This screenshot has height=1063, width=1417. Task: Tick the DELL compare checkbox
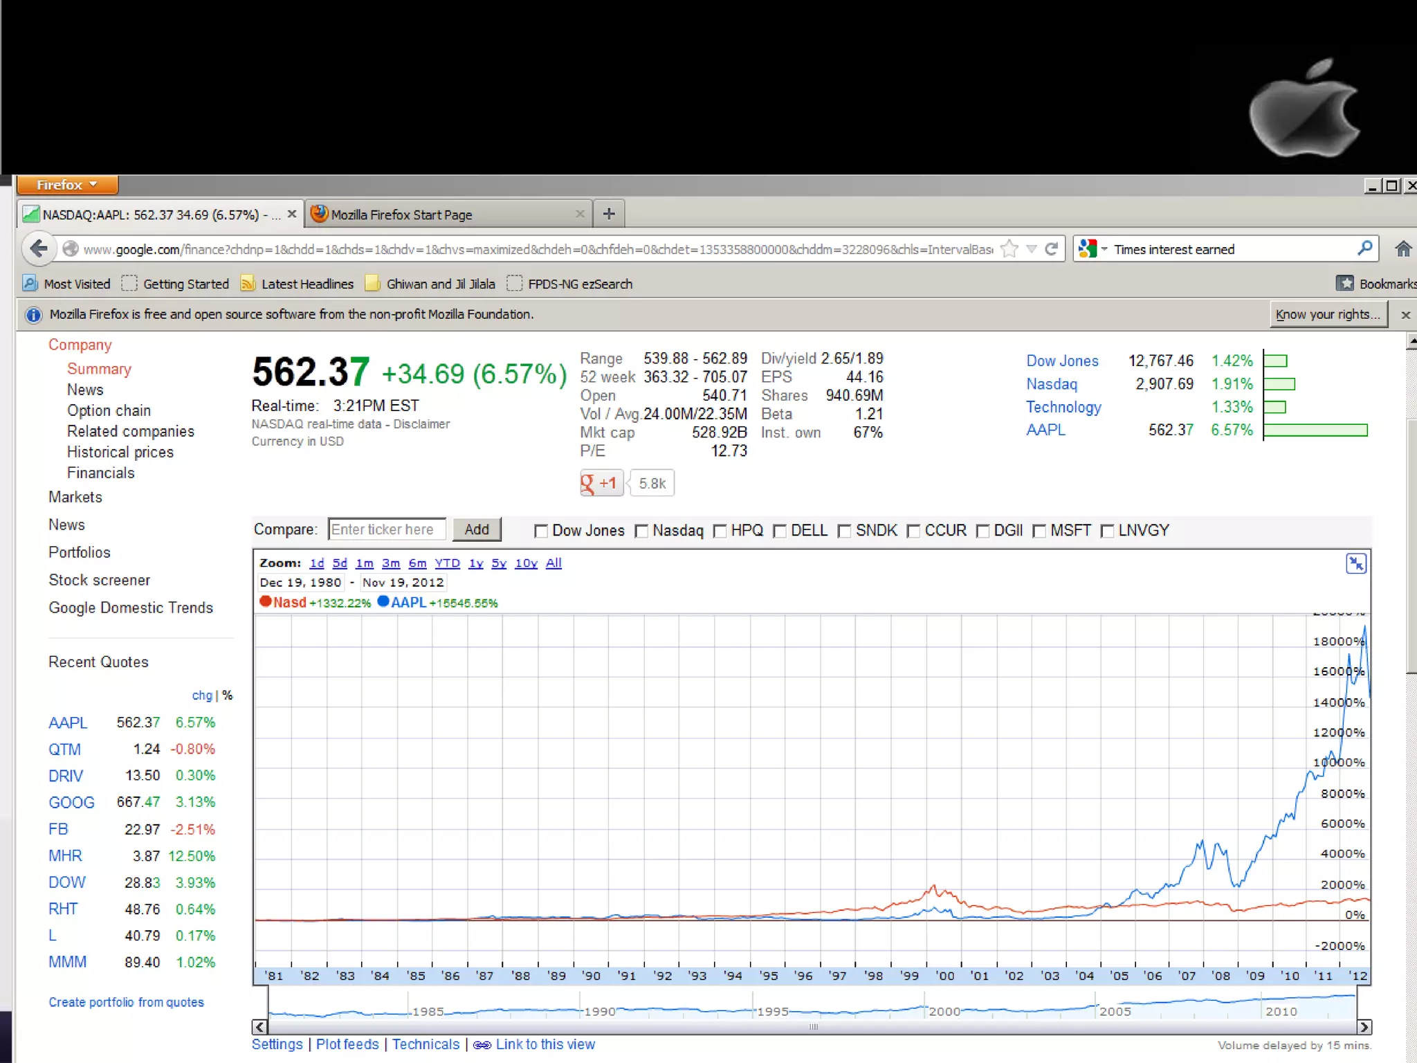coord(779,531)
